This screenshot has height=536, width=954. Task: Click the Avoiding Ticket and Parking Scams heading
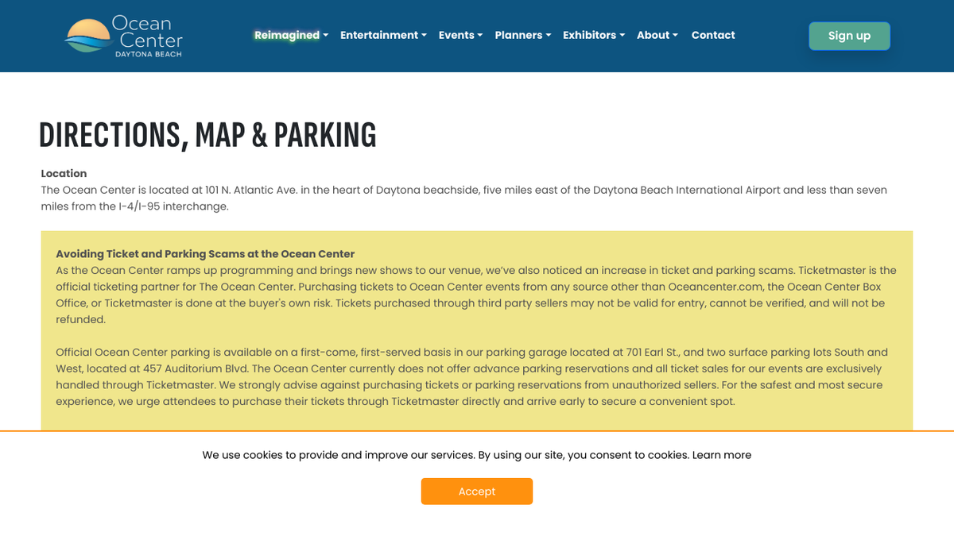(205, 254)
